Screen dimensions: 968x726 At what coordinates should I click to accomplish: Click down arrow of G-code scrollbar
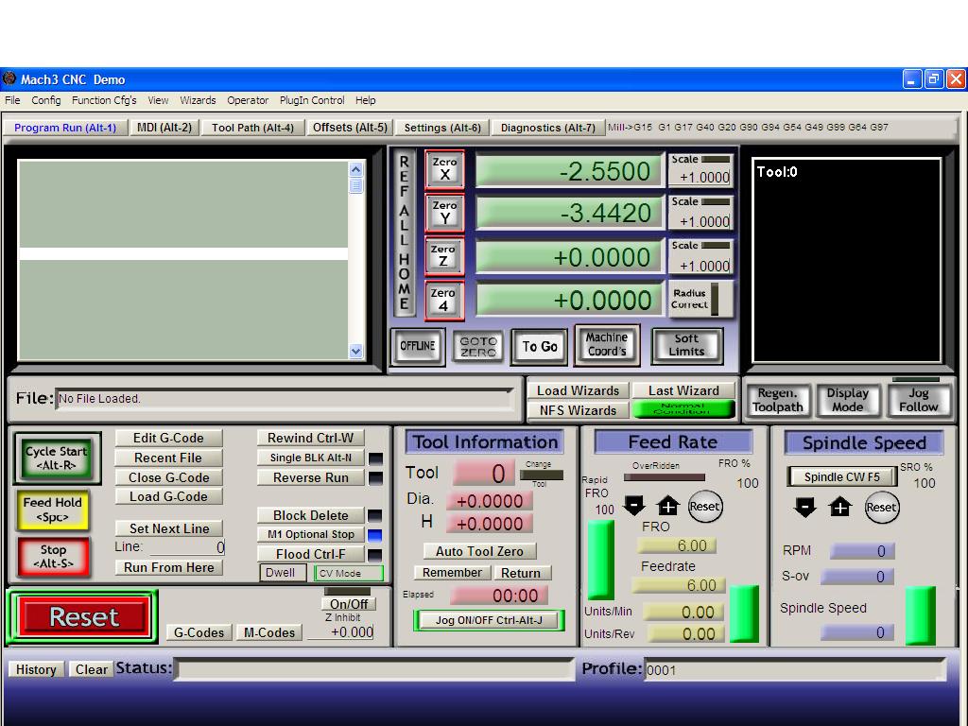pos(355,352)
